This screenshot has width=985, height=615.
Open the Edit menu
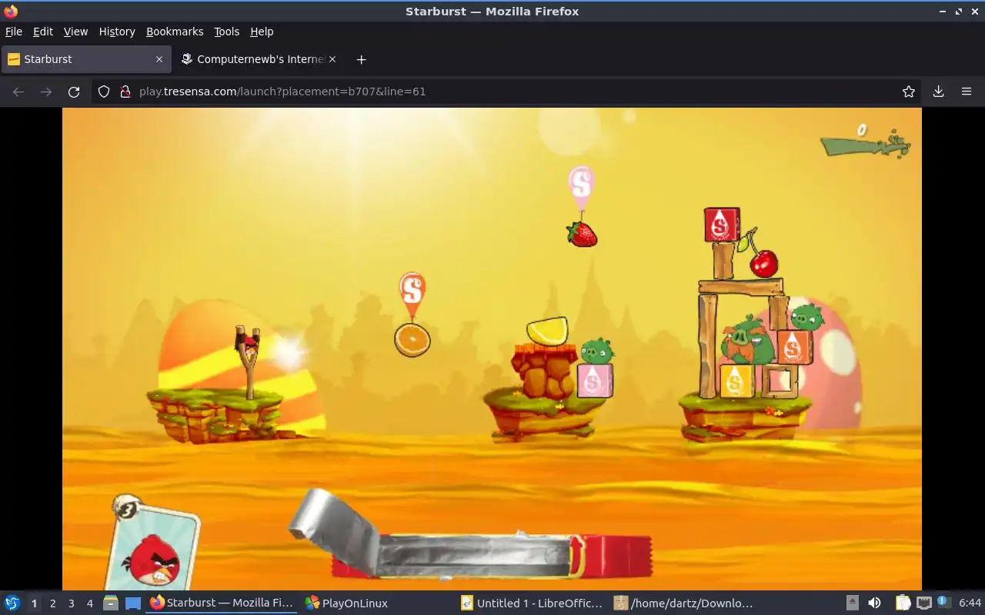pyautogui.click(x=43, y=32)
